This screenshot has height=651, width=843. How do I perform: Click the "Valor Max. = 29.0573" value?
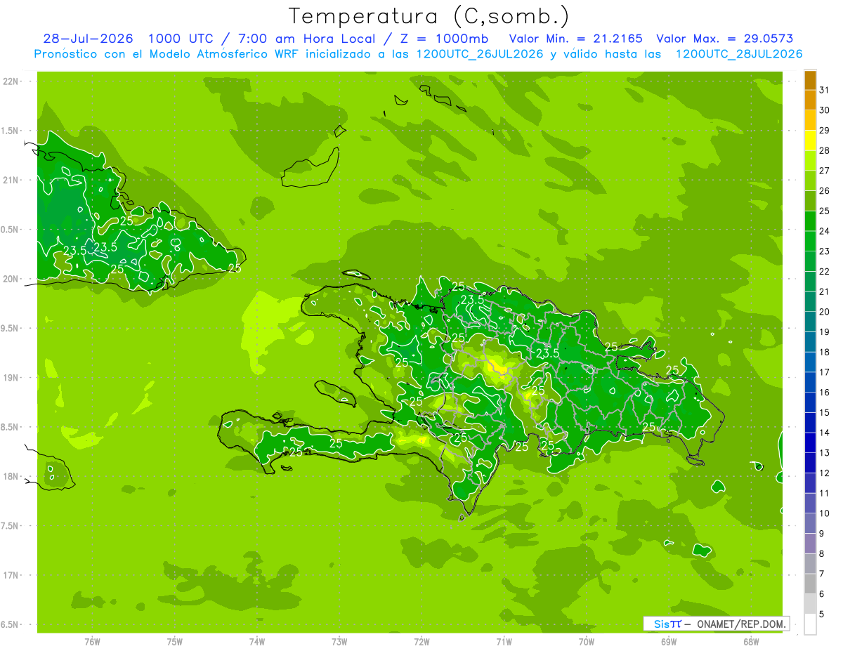pos(725,39)
